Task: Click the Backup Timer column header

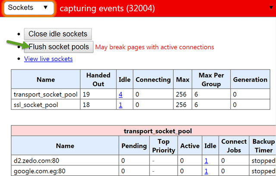Action: (x=262, y=146)
